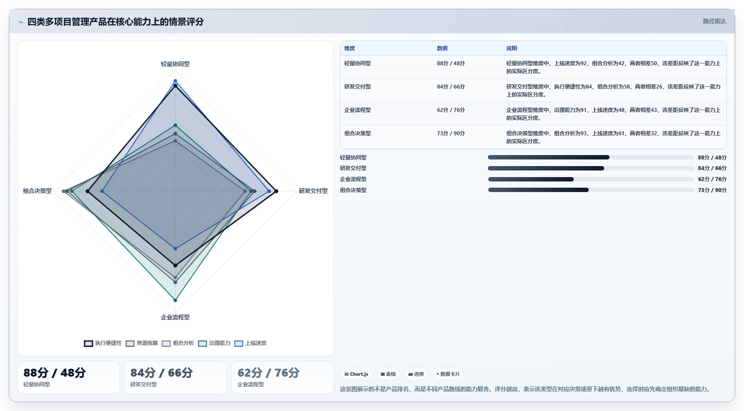Click the 84分 / 66分 value beside progress bar
744x411 pixels.
[712, 168]
